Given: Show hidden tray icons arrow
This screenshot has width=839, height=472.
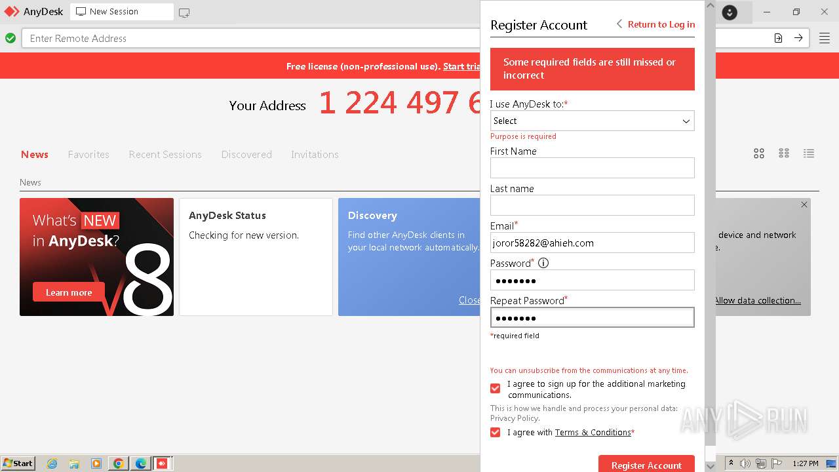Looking at the screenshot, I should [732, 463].
